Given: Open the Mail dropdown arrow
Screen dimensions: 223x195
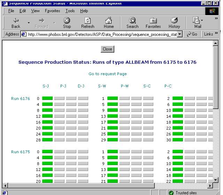Looking at the screenshot, I should pos(202,21).
